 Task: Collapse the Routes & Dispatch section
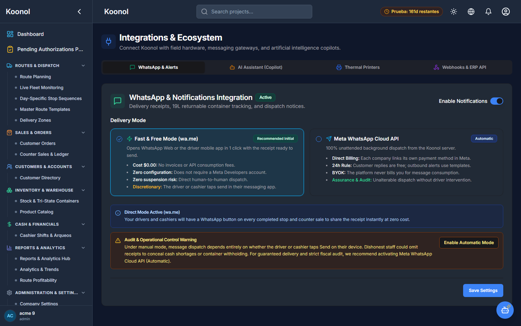pyautogui.click(x=83, y=66)
